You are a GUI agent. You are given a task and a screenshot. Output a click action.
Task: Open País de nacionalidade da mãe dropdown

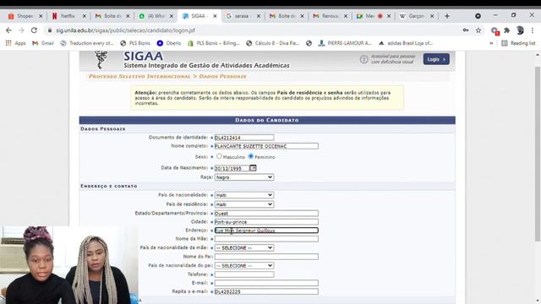point(244,247)
